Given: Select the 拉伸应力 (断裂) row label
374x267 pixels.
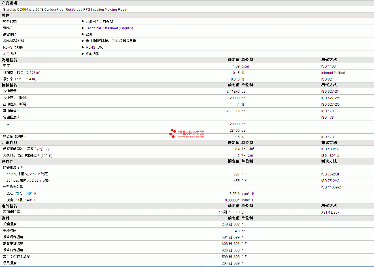Looking at the screenshot, I should (15, 98).
